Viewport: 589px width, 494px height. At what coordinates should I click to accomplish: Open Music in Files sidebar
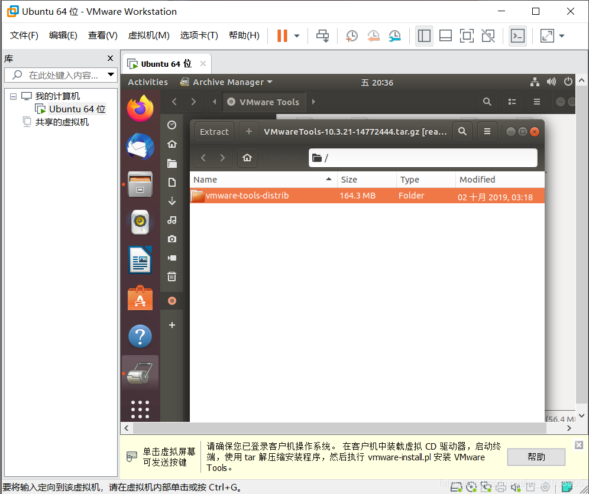171,220
